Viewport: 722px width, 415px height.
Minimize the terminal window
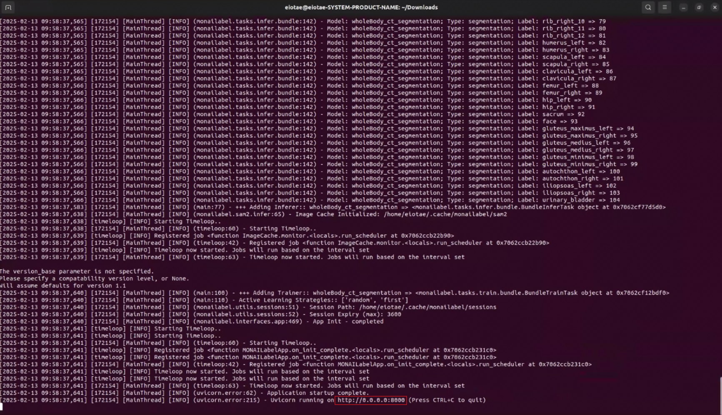(x=683, y=7)
